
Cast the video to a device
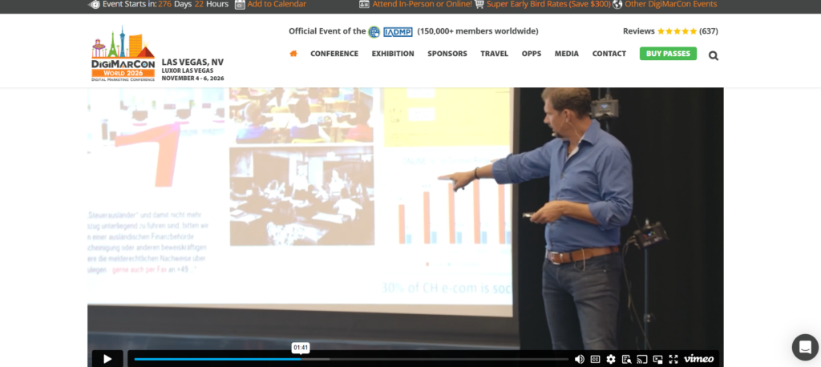tap(642, 359)
